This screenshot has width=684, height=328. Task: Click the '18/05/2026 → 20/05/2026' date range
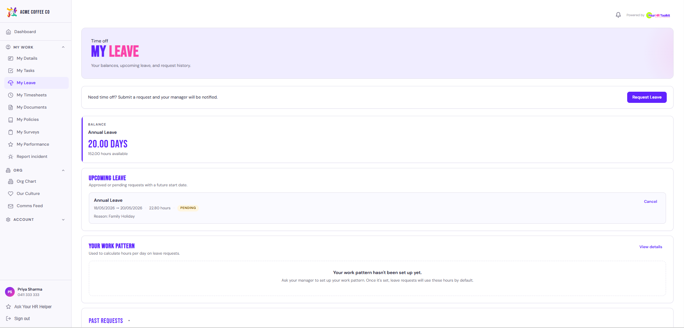(118, 208)
